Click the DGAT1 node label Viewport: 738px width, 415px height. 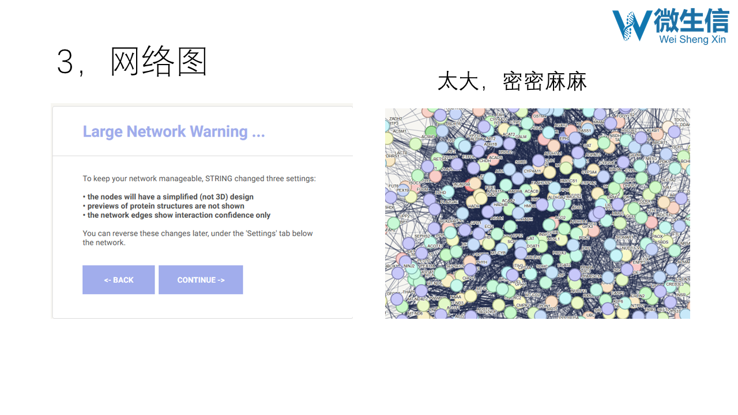[534, 246]
